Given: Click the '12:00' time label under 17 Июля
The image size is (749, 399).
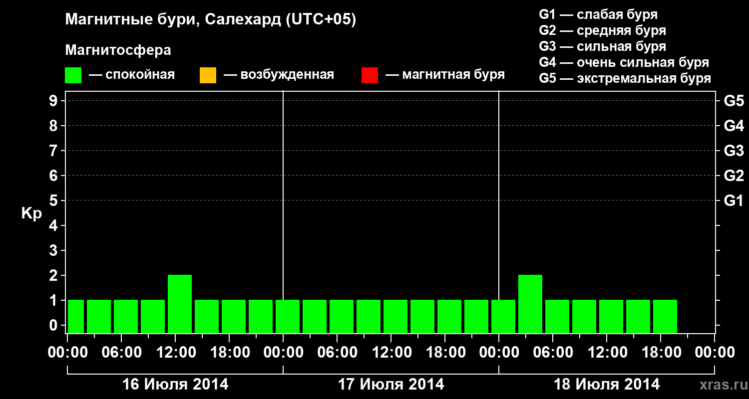Looking at the screenshot, I should point(391,353).
